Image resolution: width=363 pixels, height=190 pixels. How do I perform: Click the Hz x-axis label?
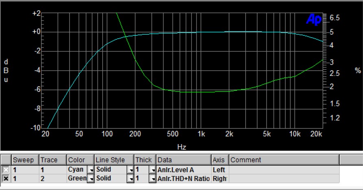(181, 146)
